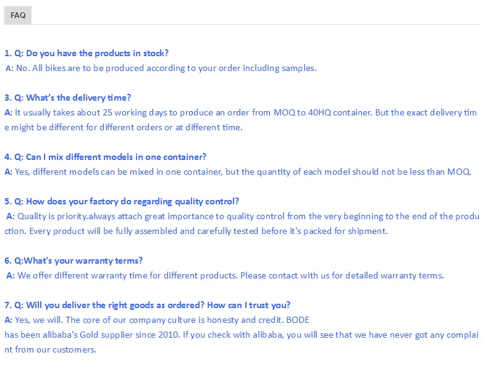Image resolution: width=483 pixels, height=384 pixels.
Task: Click the last line 'nt from our customers.'
Action: (x=51, y=349)
